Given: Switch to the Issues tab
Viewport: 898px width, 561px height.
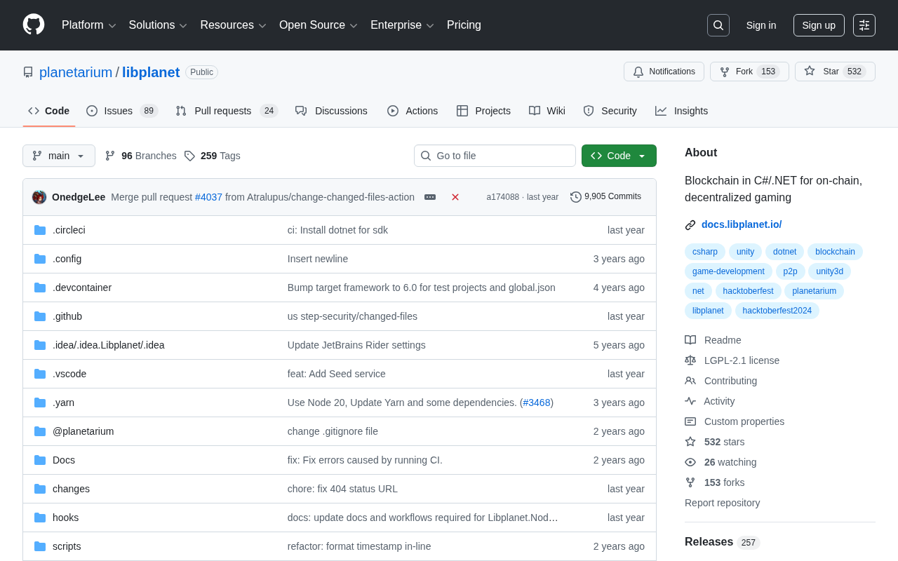Looking at the screenshot, I should click(x=122, y=111).
